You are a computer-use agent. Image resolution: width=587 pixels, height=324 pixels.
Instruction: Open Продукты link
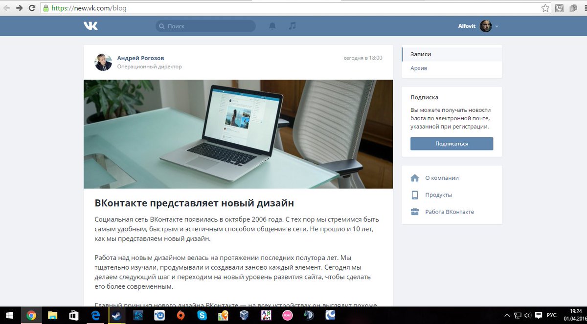coord(438,195)
